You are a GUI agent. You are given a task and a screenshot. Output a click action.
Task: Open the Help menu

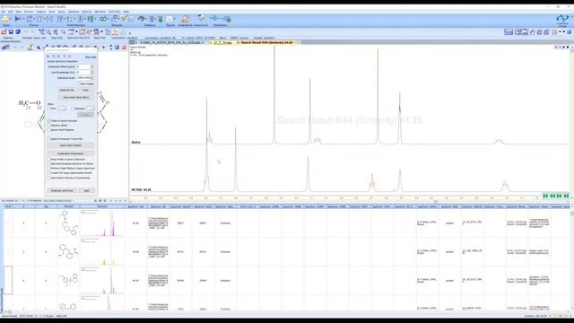point(126,12)
